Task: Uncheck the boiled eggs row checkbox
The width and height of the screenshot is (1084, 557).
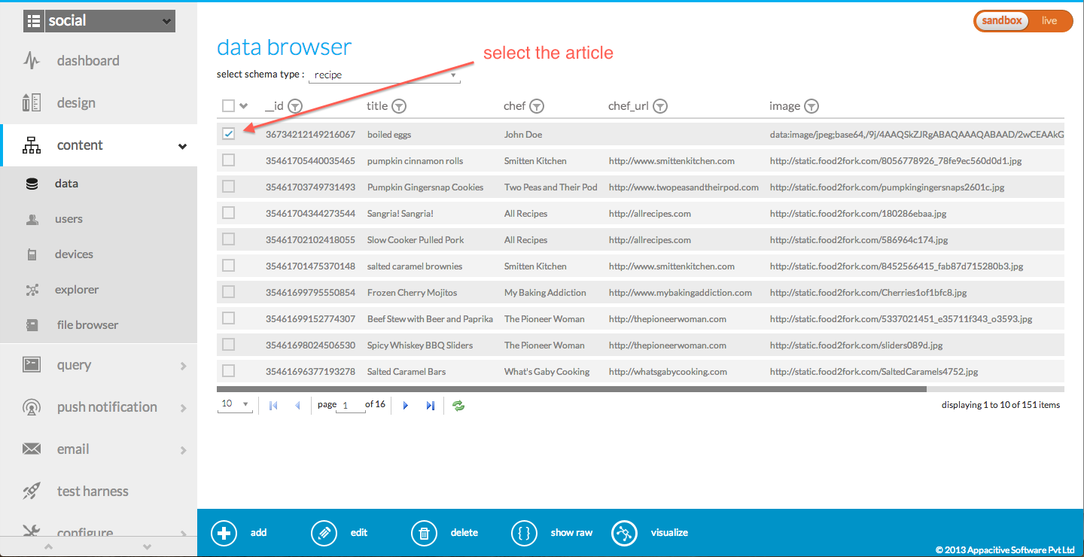Action: (229, 134)
